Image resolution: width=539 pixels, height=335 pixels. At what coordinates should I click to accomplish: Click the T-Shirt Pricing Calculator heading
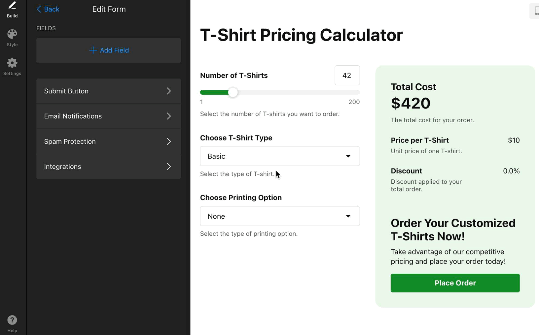(301, 35)
